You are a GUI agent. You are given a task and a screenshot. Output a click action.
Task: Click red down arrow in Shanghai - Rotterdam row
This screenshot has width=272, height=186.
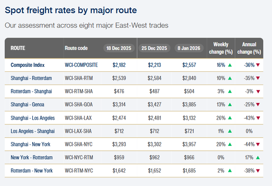point(258,78)
